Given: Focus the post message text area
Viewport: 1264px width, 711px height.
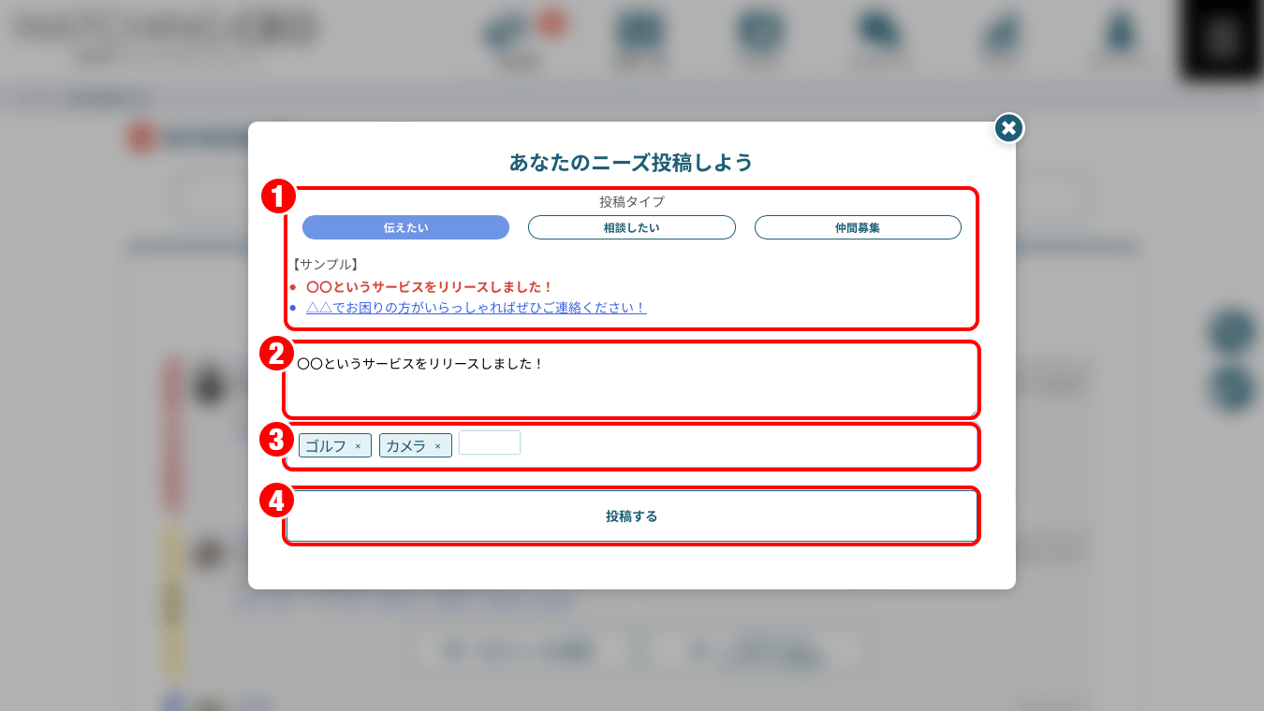Looking at the screenshot, I should 632,382.
